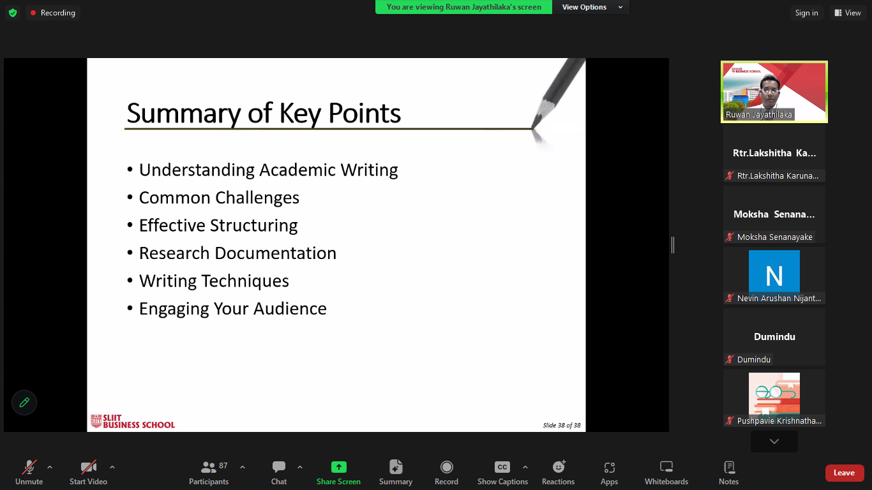This screenshot has width=872, height=490.
Task: Select Ruwan Jayathilaka's video thumbnail
Action: pos(774,91)
